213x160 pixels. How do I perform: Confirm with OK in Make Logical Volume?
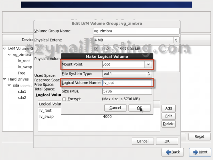click(x=140, y=108)
